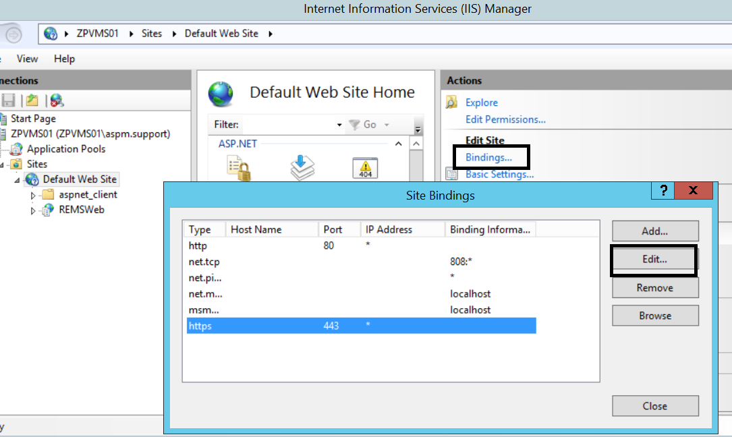Click the Default Web Site Home globe icon
The height and width of the screenshot is (437, 732).
(221, 94)
